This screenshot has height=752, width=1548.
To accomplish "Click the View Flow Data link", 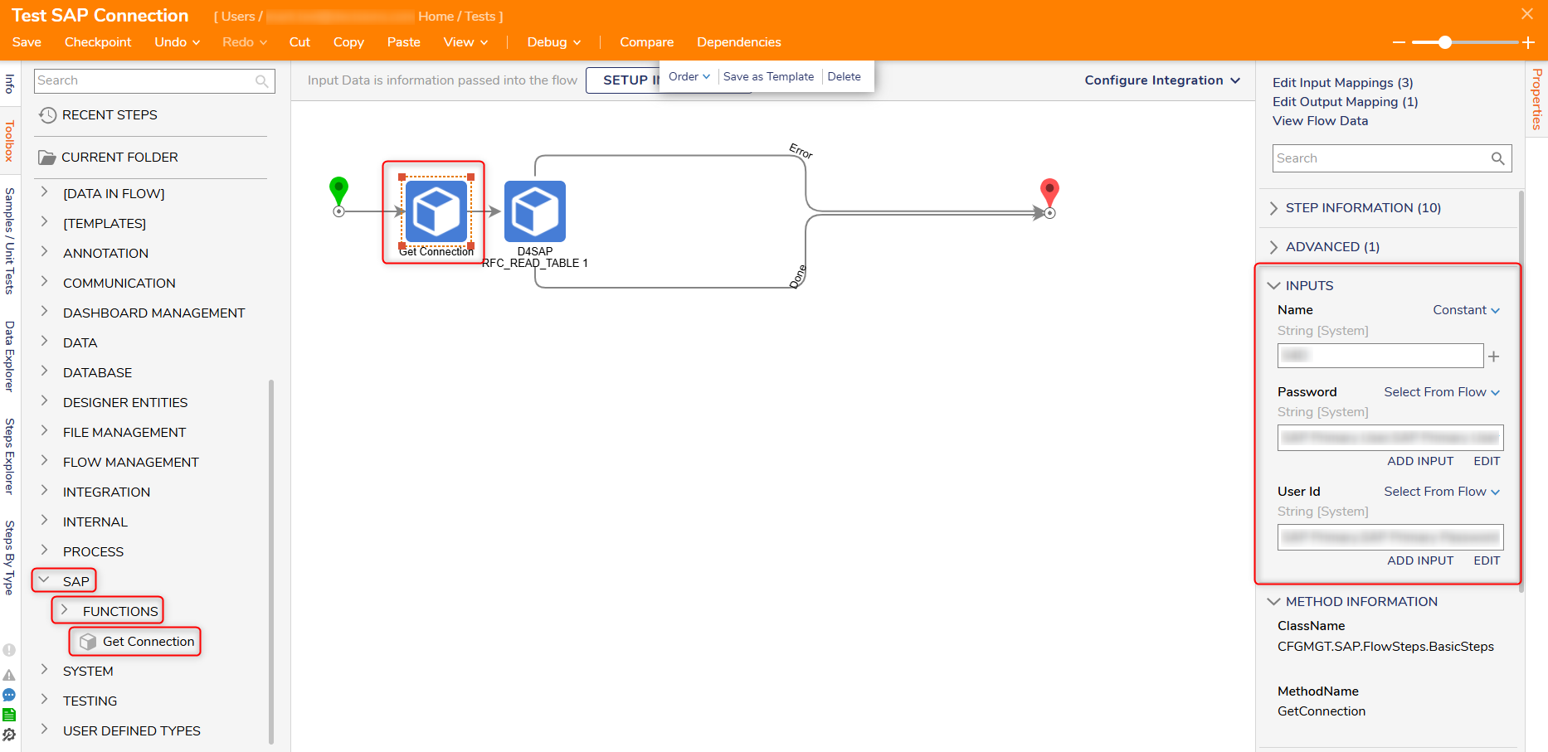I will click(x=1320, y=121).
